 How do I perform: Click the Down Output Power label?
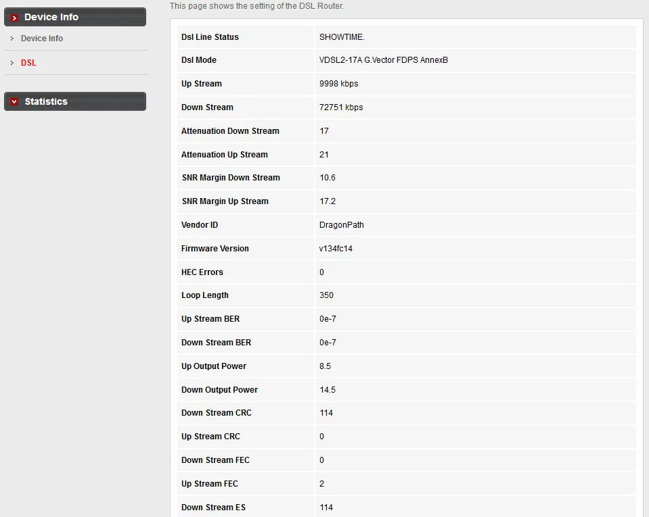coord(219,390)
